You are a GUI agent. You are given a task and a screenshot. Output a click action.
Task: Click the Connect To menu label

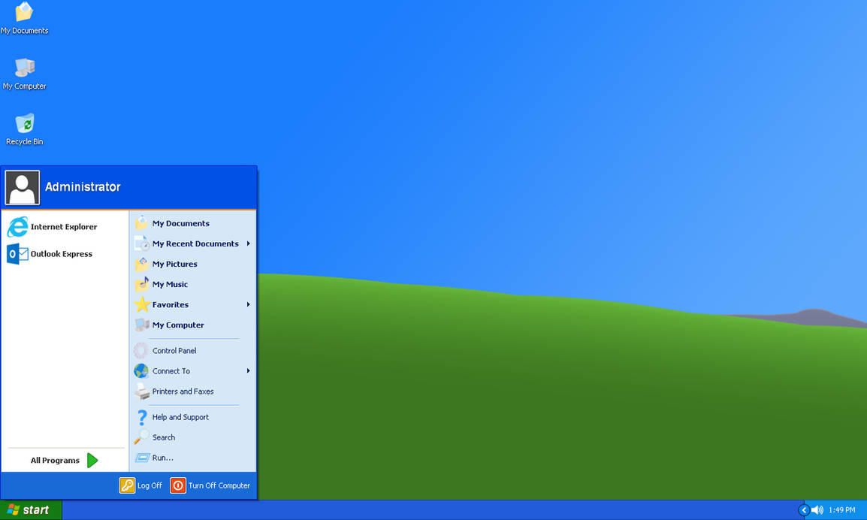pos(171,371)
